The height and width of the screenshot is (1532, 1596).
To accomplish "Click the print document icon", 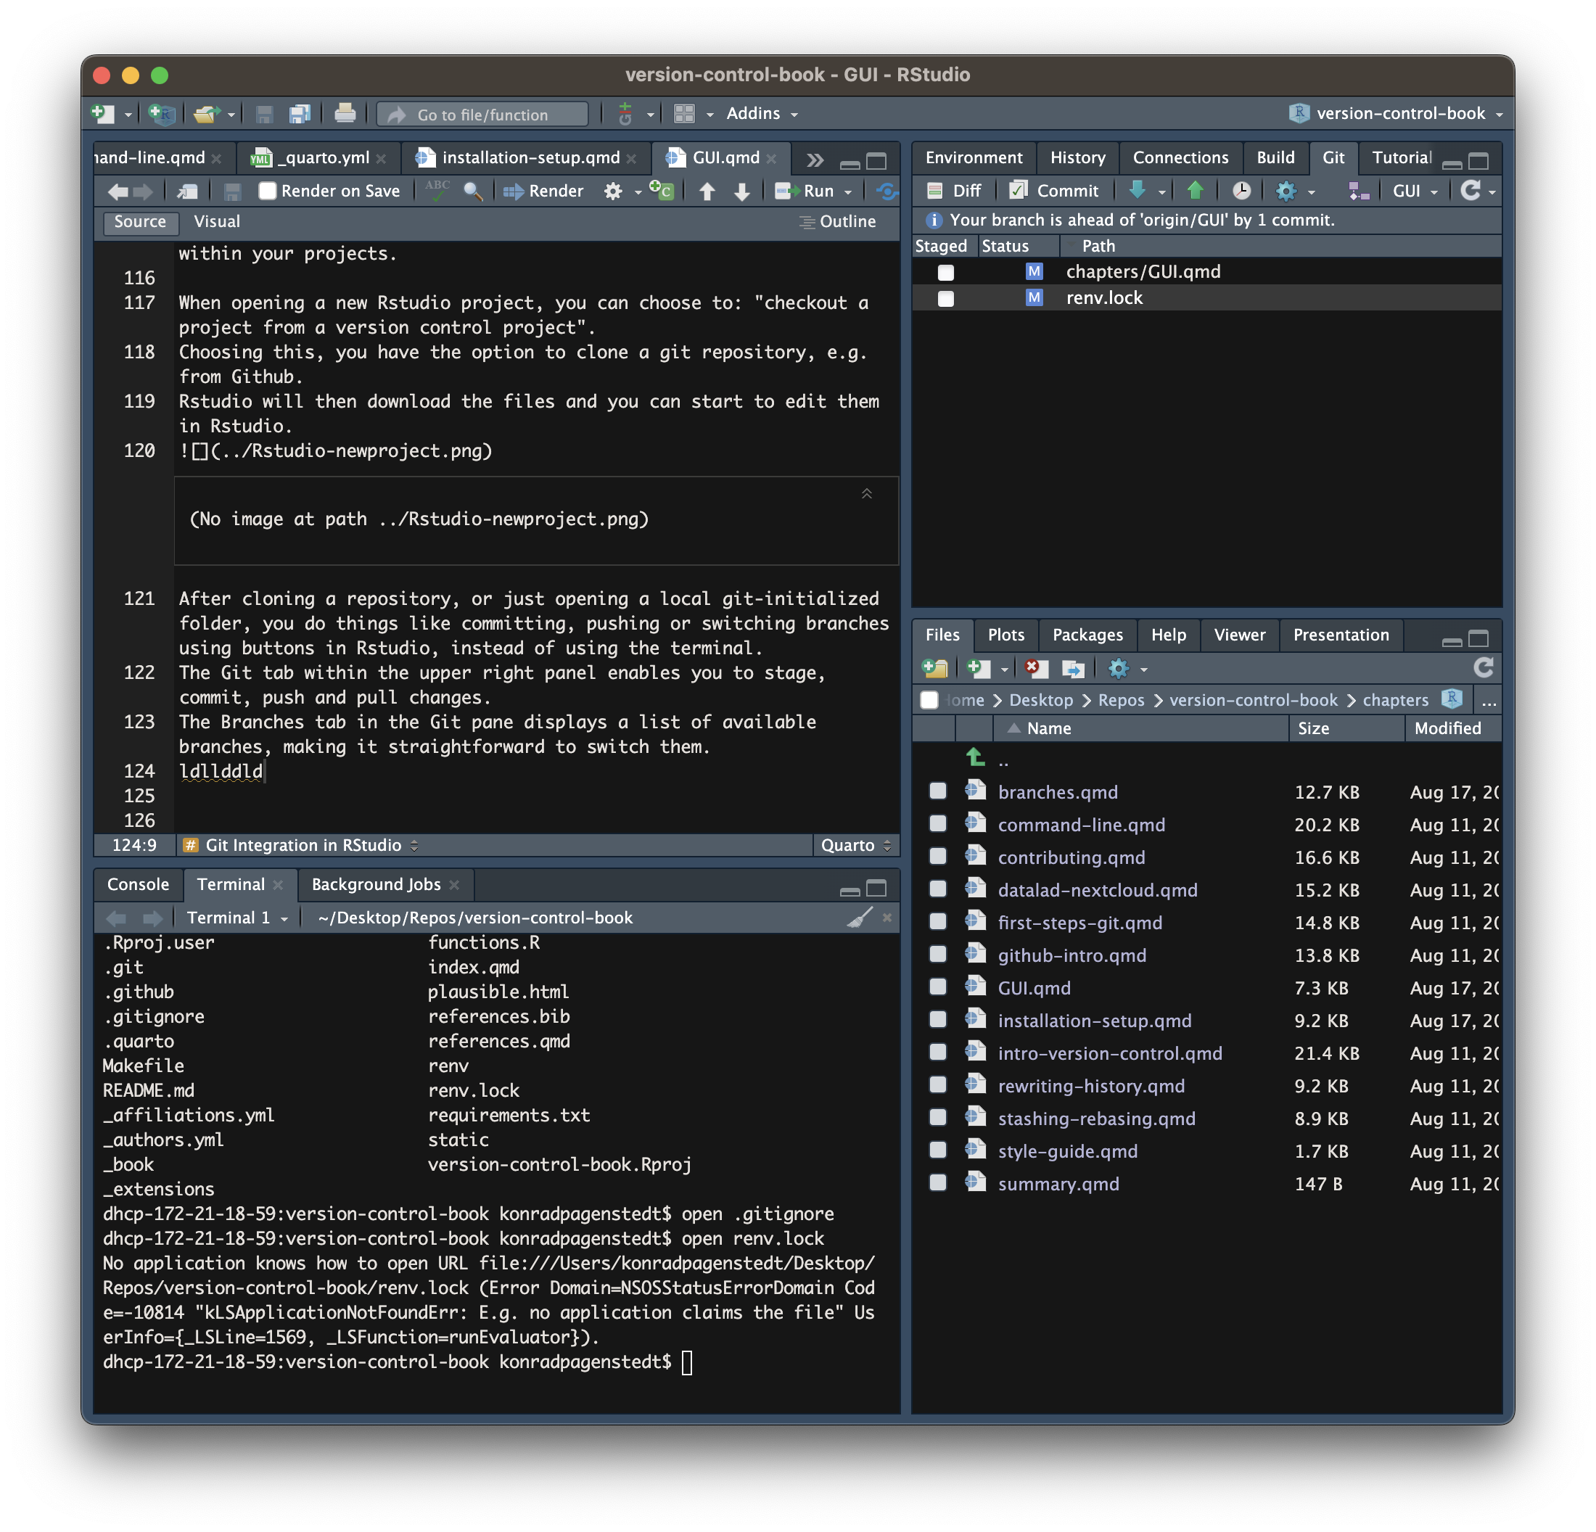I will click(345, 114).
